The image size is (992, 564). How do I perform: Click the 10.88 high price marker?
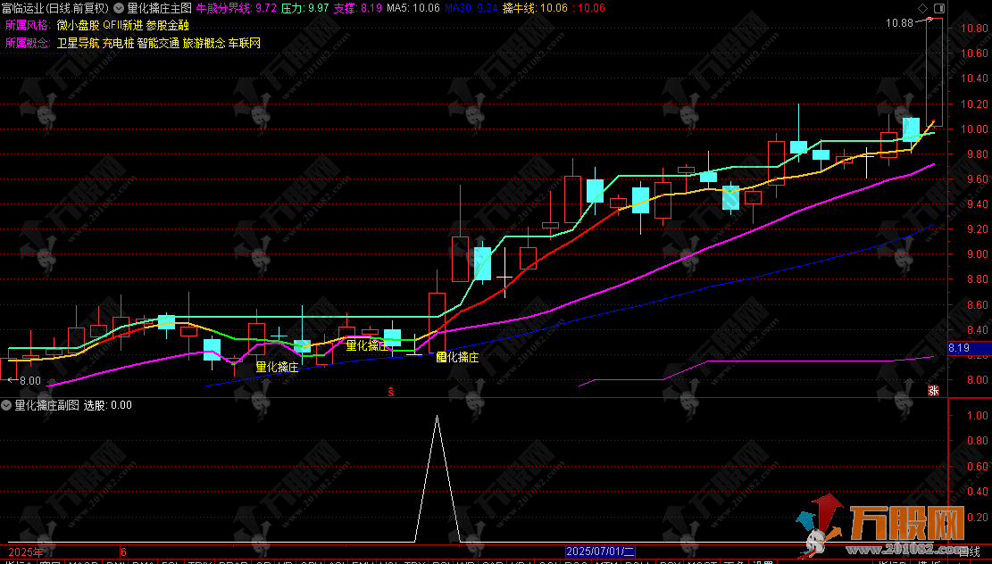pos(899,23)
